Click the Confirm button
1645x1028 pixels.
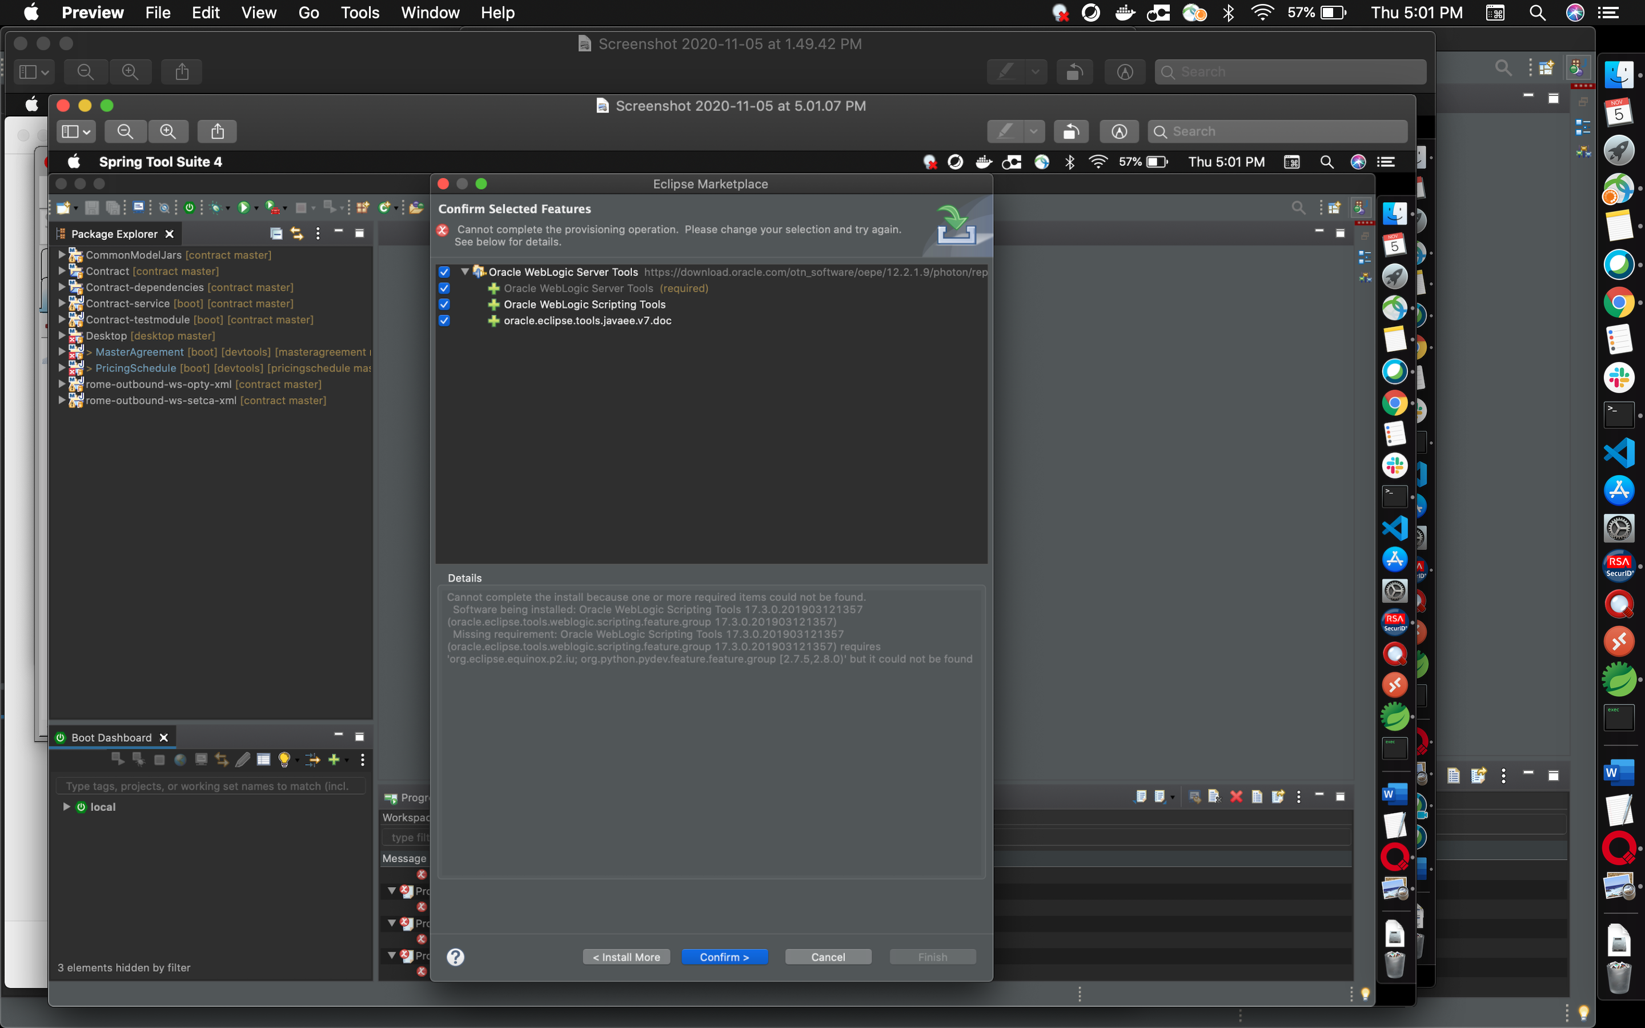[x=725, y=957]
